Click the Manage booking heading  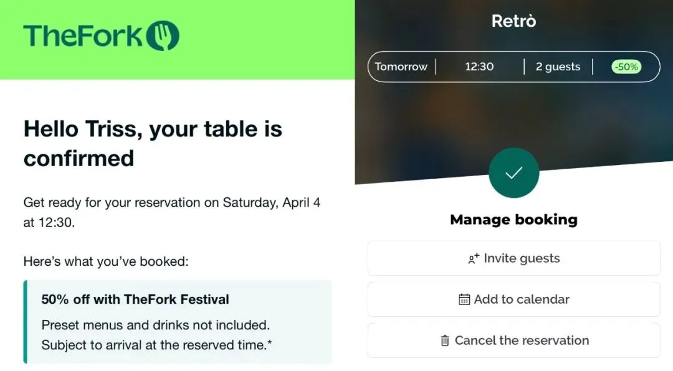coord(513,220)
